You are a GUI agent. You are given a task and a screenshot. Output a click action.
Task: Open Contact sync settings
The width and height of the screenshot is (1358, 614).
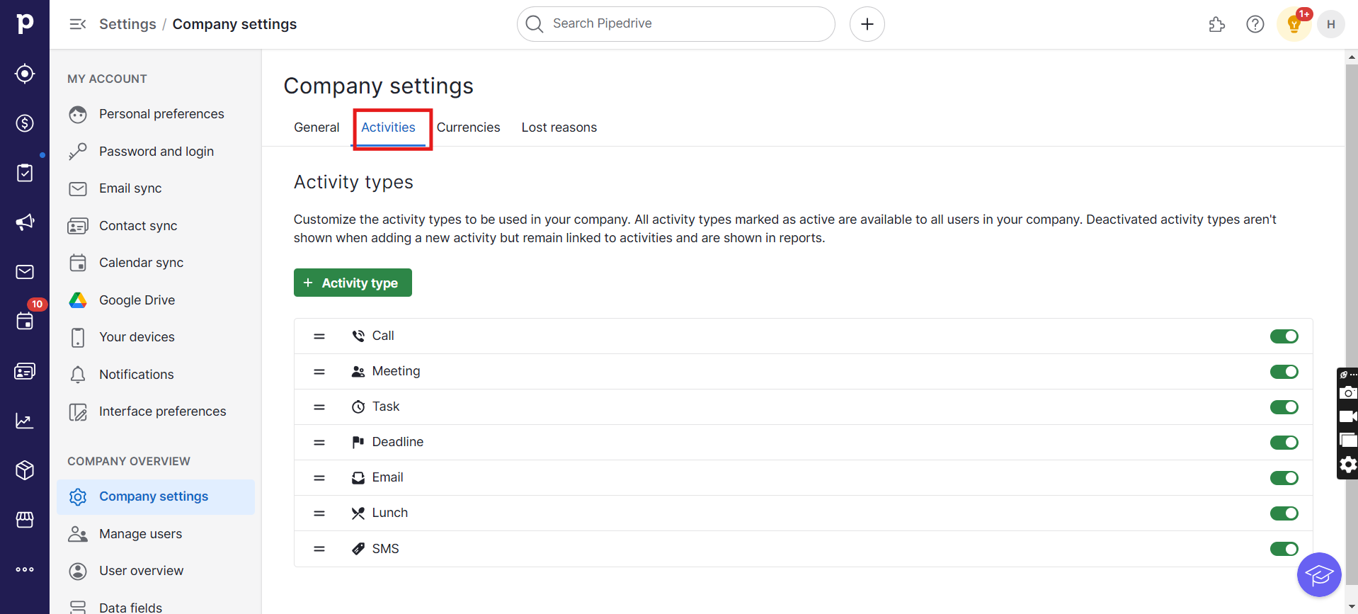156,226
